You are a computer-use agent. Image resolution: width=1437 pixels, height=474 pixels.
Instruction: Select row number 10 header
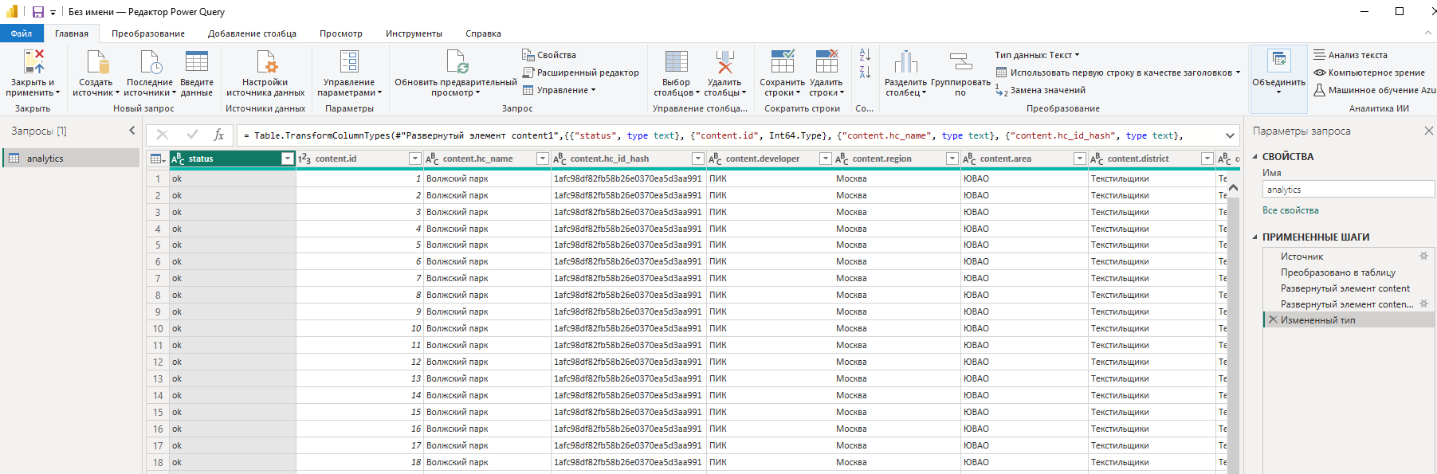point(158,328)
